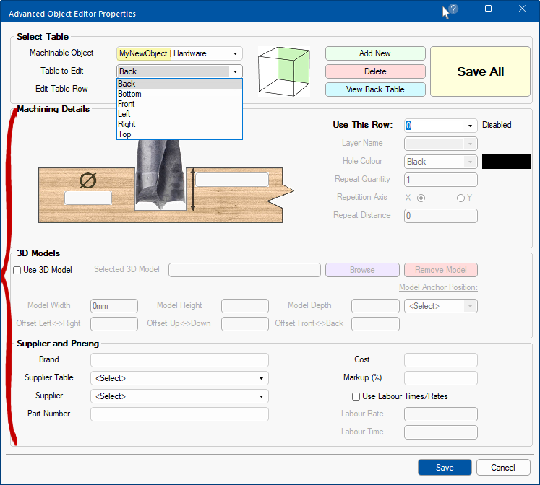Maximize the Advanced Object Editor window
The width and height of the screenshot is (540, 485).
(488, 9)
